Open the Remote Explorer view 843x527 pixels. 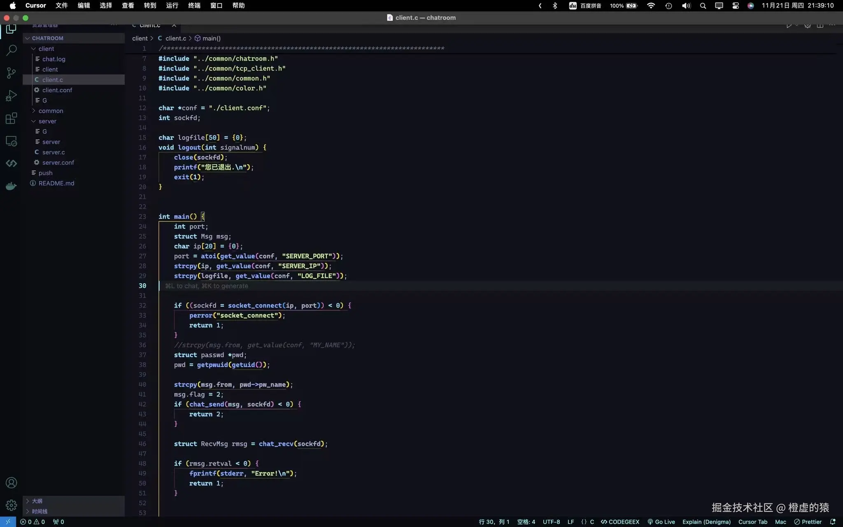pyautogui.click(x=11, y=141)
